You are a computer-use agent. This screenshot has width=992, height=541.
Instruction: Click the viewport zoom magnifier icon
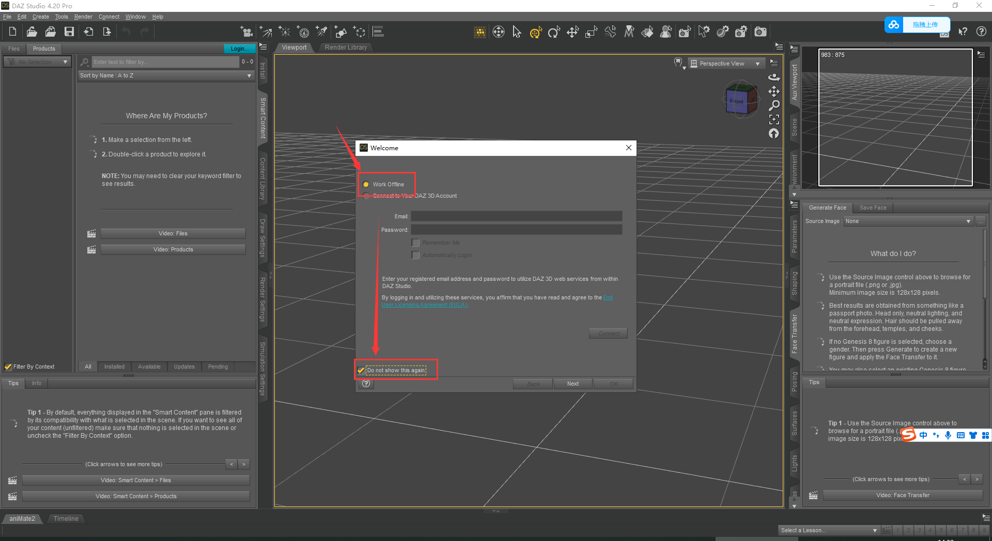tap(773, 105)
